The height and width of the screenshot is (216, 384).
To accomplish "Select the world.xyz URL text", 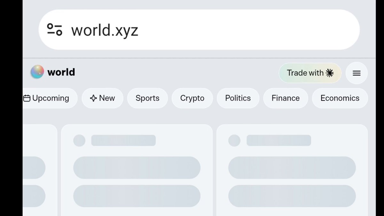I will pyautogui.click(x=105, y=30).
